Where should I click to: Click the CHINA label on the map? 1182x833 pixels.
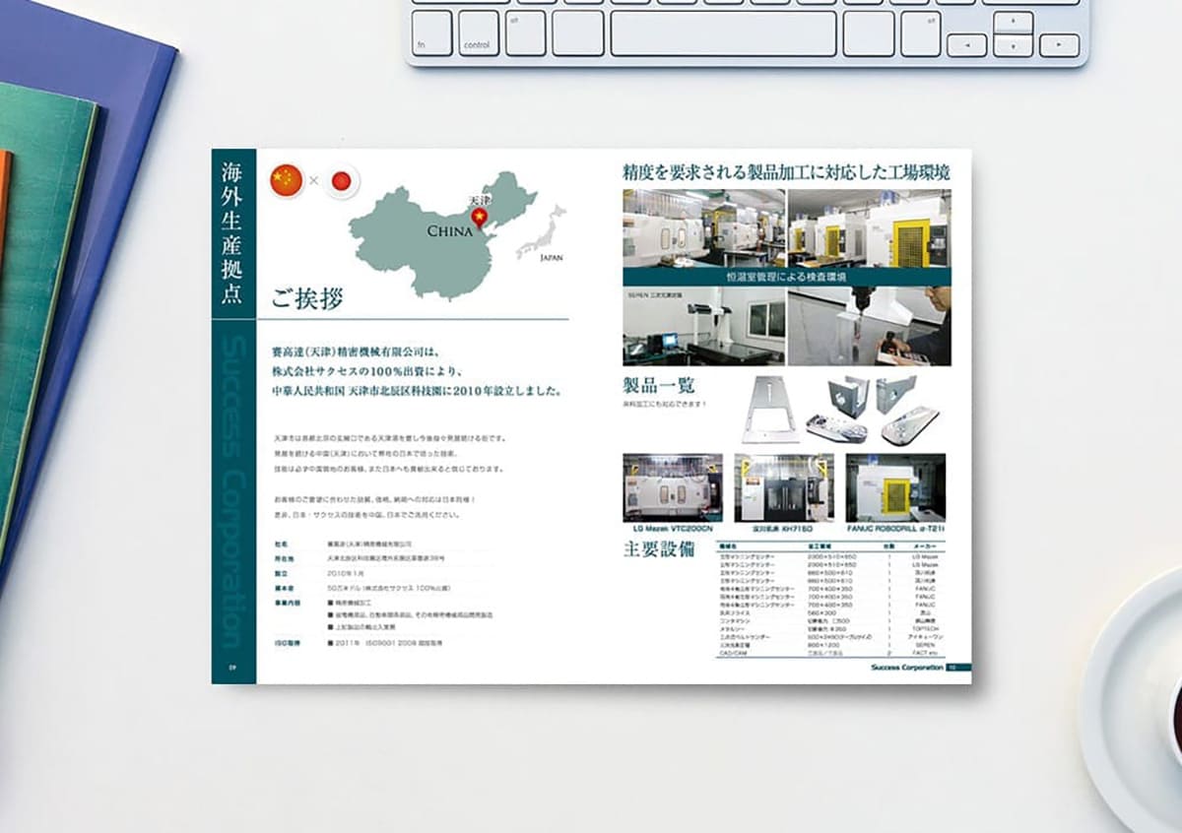(x=449, y=232)
